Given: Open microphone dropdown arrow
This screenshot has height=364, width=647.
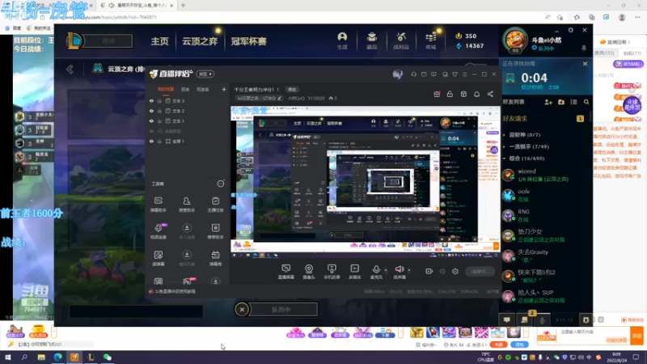Looking at the screenshot, I should point(386,270).
